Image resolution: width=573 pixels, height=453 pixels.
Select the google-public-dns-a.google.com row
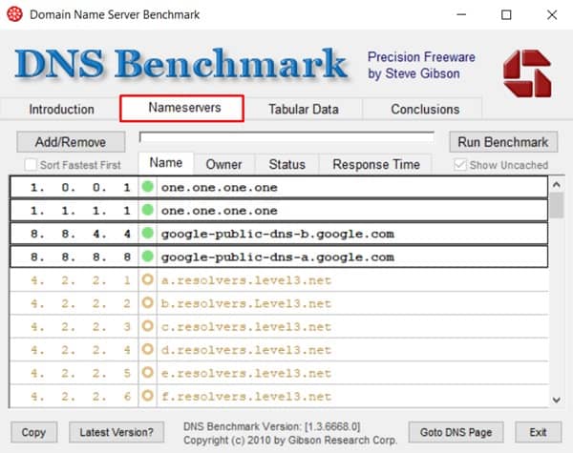tap(279, 257)
